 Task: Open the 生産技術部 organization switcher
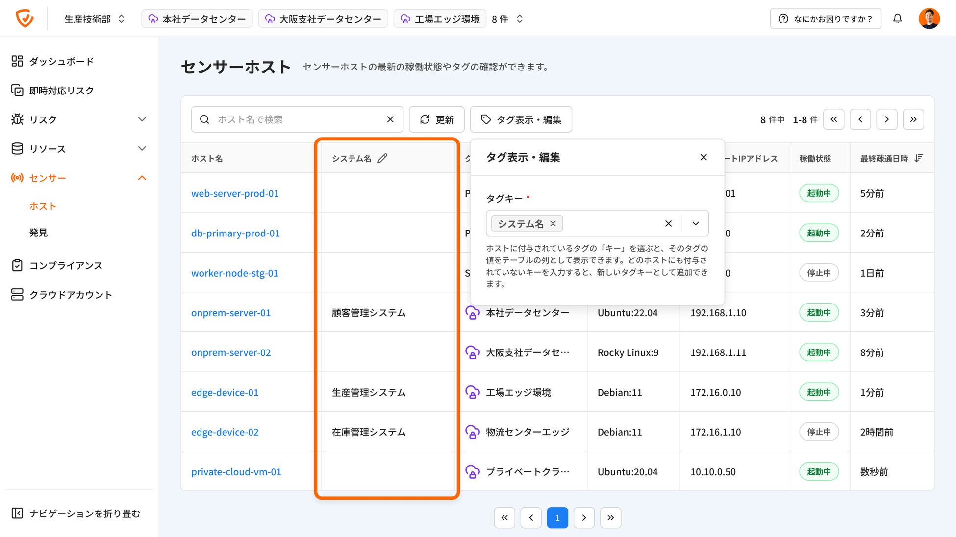pos(94,19)
